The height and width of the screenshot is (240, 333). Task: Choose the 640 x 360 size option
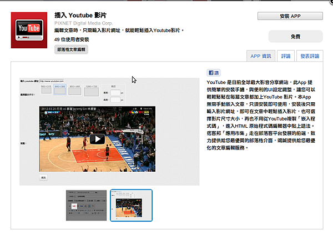pos(60,89)
